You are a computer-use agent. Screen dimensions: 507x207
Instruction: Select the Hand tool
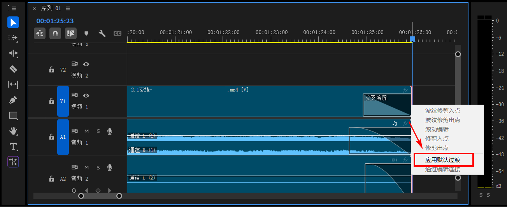(13, 131)
